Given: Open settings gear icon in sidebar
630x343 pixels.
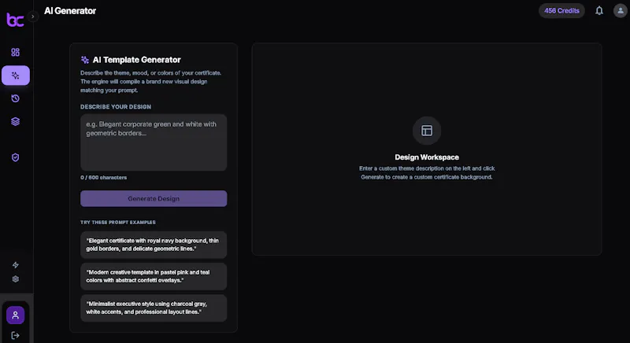Looking at the screenshot, I should [15, 278].
